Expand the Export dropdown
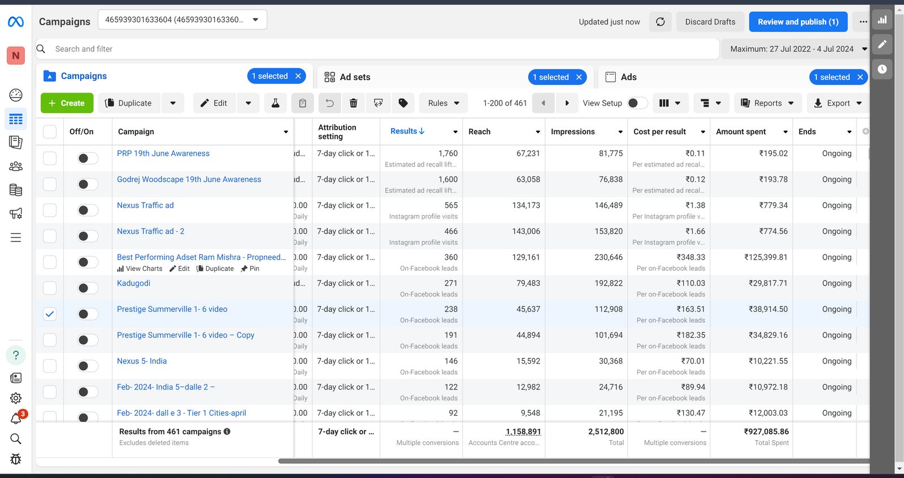Image resolution: width=904 pixels, height=478 pixels. (838, 103)
